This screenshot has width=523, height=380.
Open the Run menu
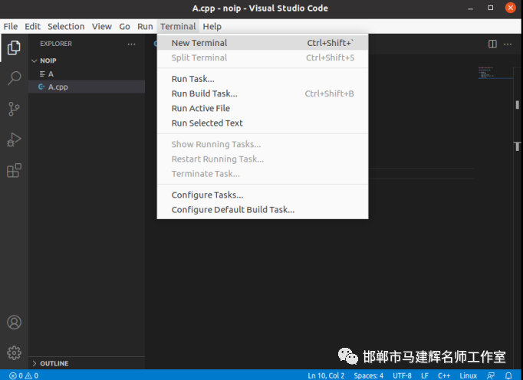145,26
